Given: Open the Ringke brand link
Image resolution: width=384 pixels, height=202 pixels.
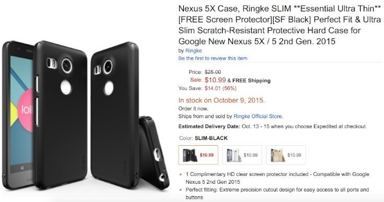Looking at the screenshot, I should (x=193, y=51).
